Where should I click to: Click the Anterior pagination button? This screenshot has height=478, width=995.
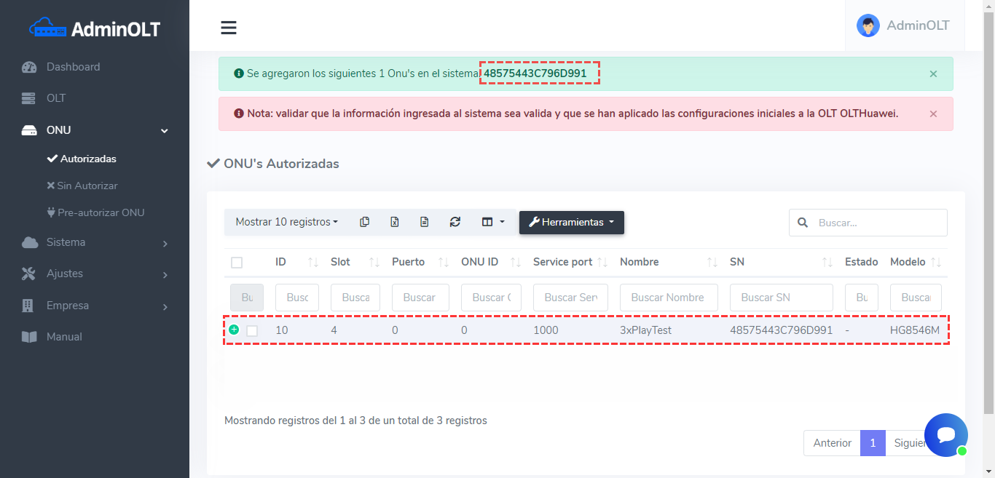[x=832, y=443]
